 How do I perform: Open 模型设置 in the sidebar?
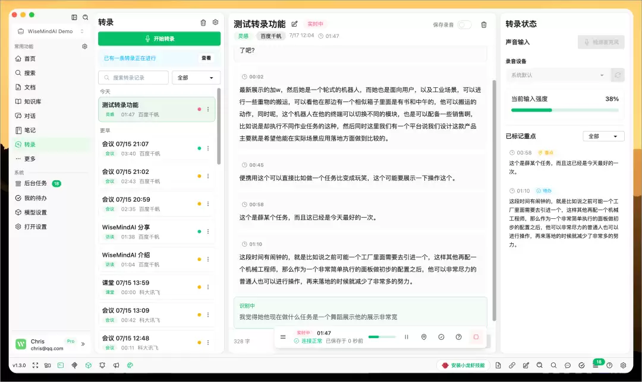pos(51,212)
